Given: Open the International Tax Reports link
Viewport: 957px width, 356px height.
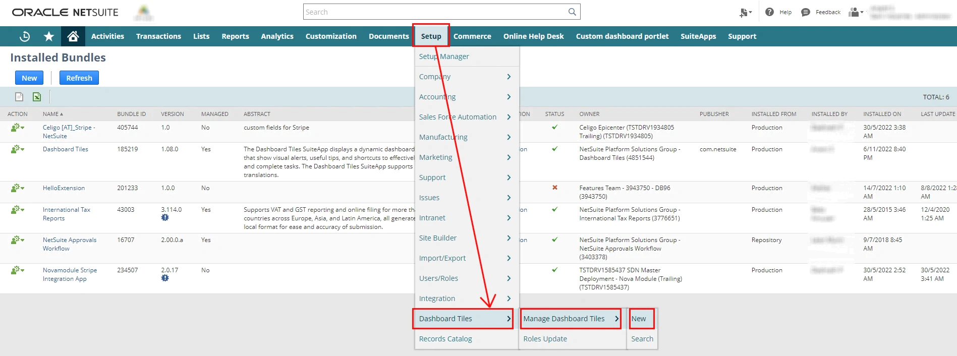Looking at the screenshot, I should click(x=67, y=214).
